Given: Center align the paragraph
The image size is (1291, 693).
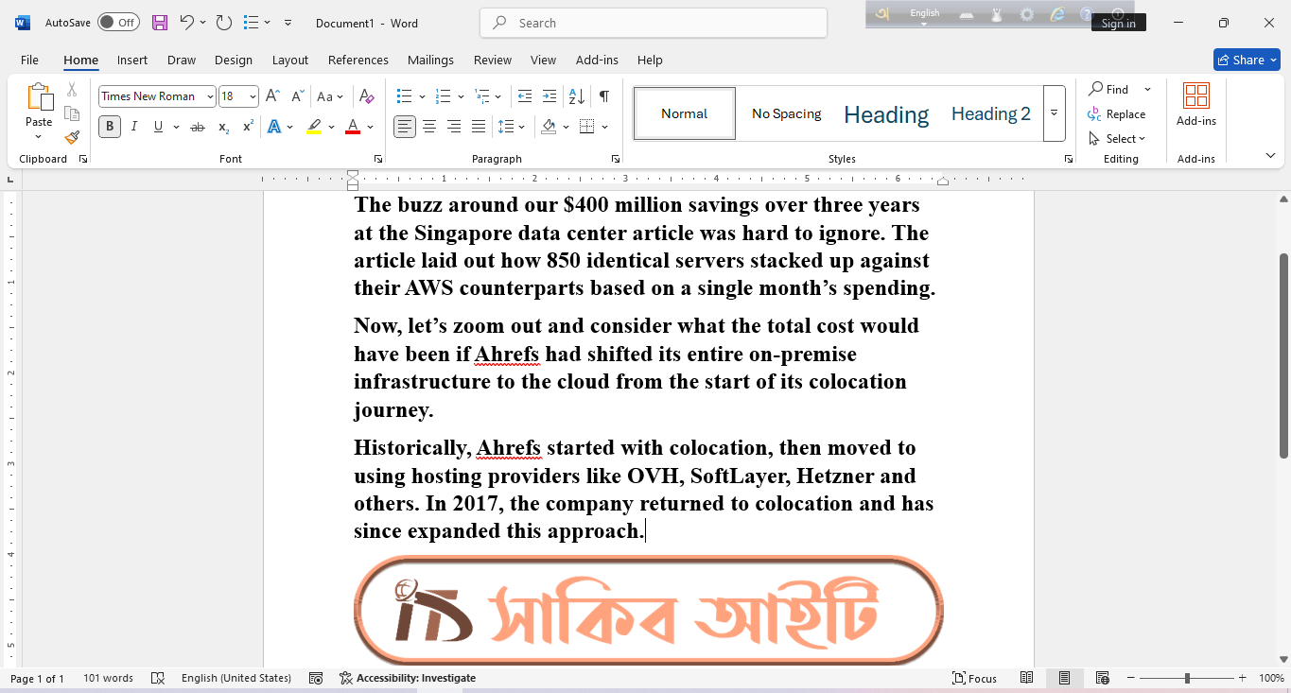Looking at the screenshot, I should 429,126.
